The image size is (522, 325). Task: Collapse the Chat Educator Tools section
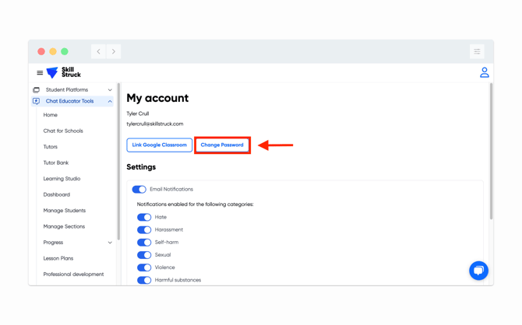(110, 101)
